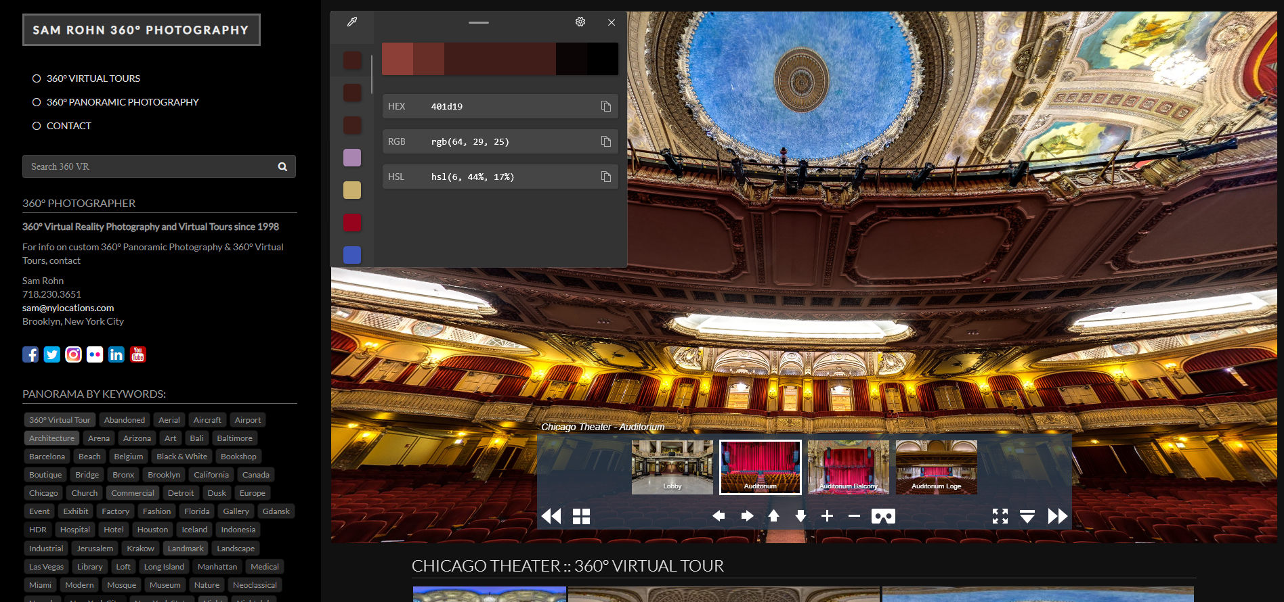1284x602 pixels.
Task: Toggle the thumbnail grid in panorama controls
Action: (581, 517)
